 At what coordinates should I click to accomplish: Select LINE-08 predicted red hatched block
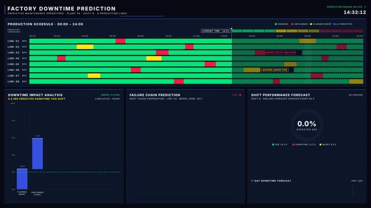point(276,81)
